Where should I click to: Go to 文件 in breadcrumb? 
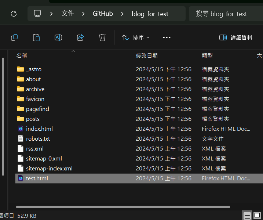click(67, 14)
